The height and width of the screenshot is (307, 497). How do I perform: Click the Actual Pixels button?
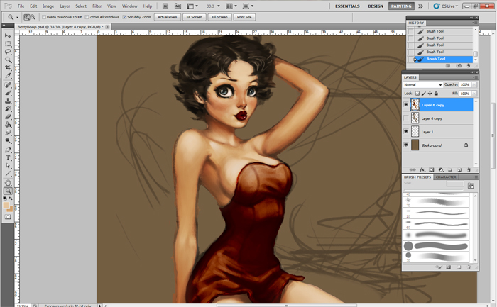[168, 17]
